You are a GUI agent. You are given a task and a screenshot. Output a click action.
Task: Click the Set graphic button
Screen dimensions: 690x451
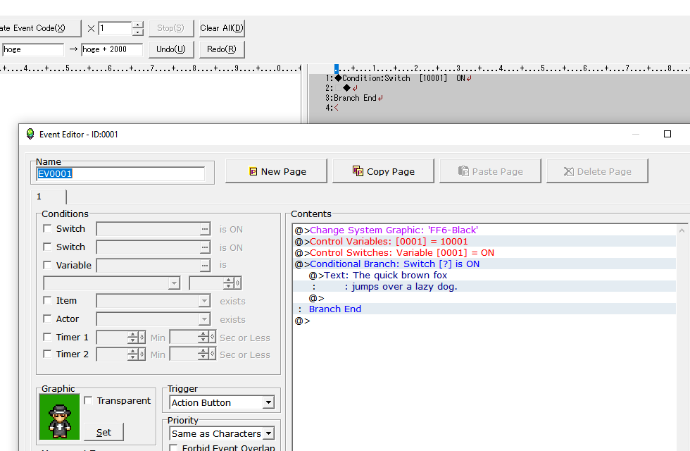pos(104,432)
